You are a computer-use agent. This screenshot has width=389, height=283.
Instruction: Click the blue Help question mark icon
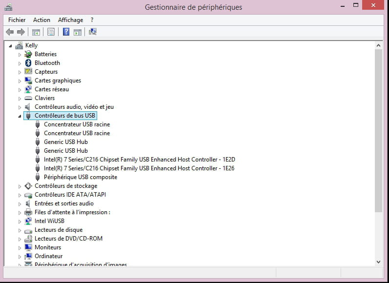coord(66,32)
